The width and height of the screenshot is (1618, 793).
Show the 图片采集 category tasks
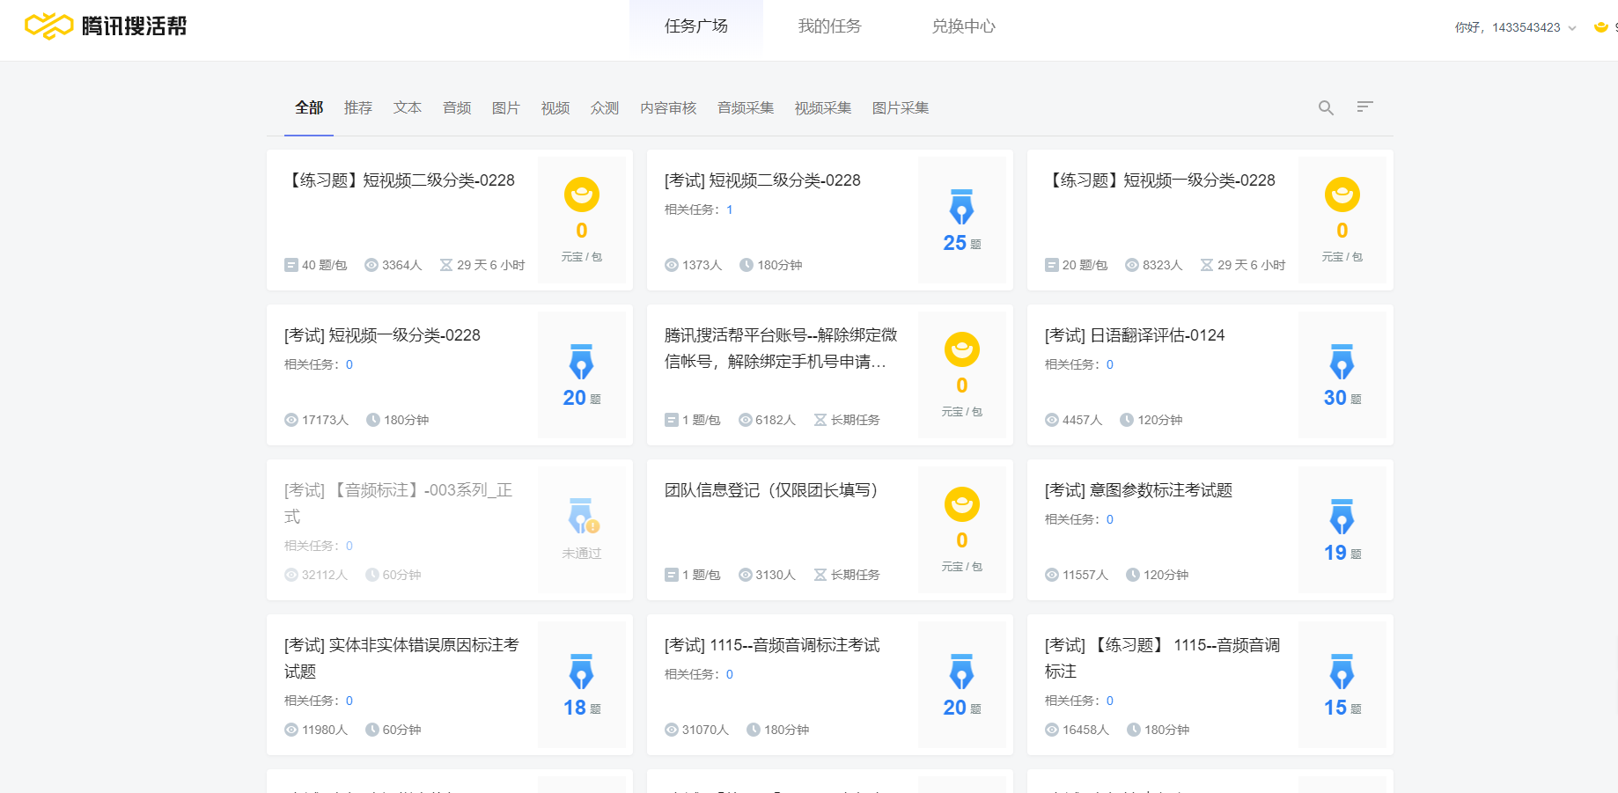coord(901,107)
